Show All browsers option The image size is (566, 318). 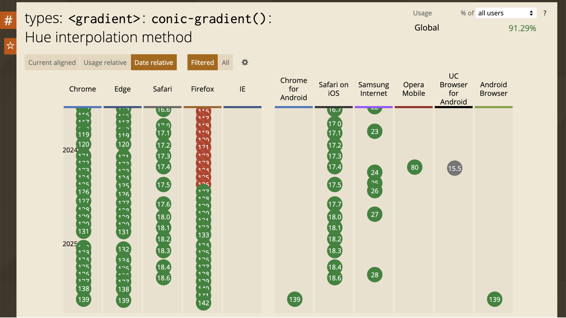click(226, 62)
